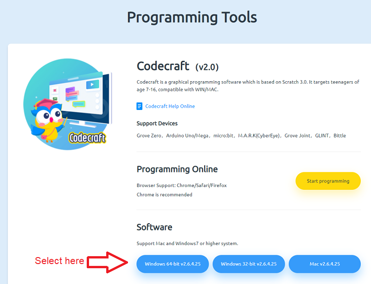The width and height of the screenshot is (371, 284).
Task: Click the blue document icon beside Help Online
Action: (x=140, y=106)
